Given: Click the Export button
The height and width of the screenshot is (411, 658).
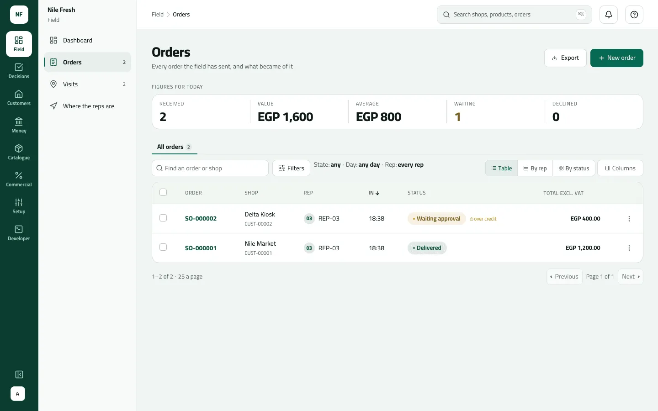Looking at the screenshot, I should click(565, 58).
